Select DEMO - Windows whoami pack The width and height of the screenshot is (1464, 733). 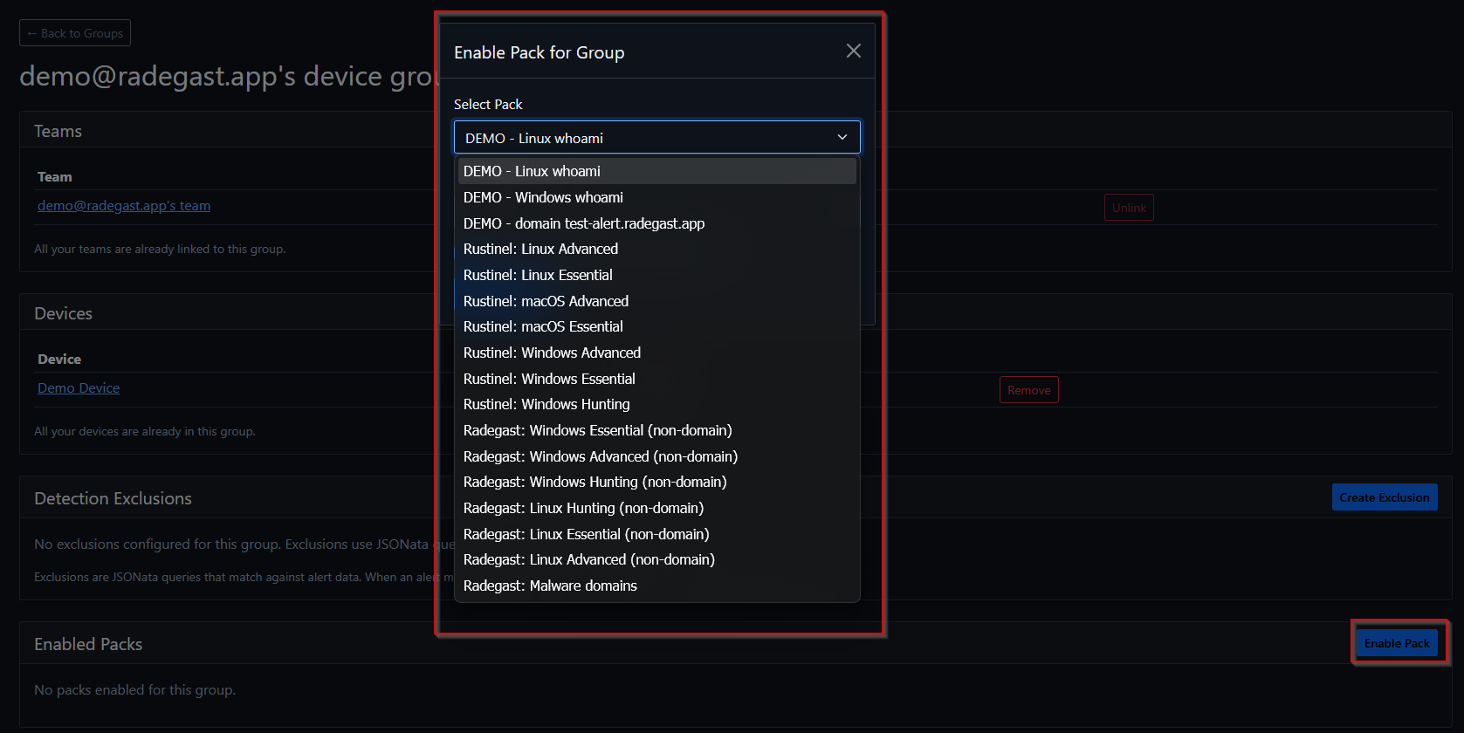(x=657, y=197)
